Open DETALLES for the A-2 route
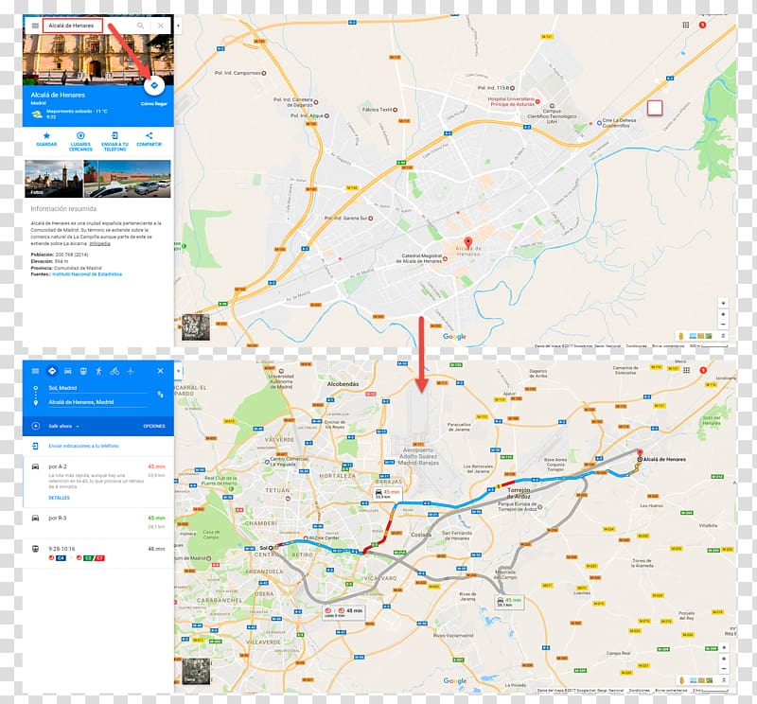This screenshot has width=757, height=704. pos(59,498)
